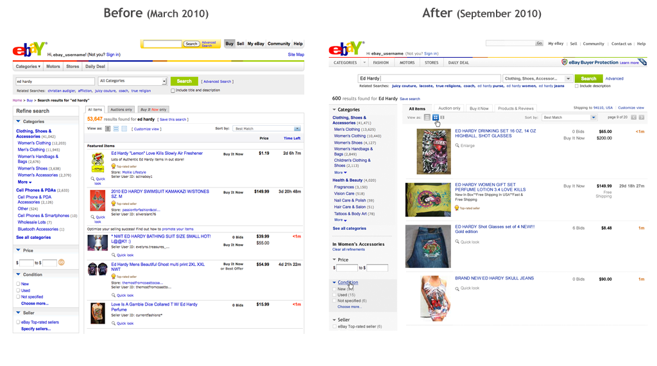657x366 pixels.
Task: Check Used (15) condition on After page
Action: coord(334,295)
